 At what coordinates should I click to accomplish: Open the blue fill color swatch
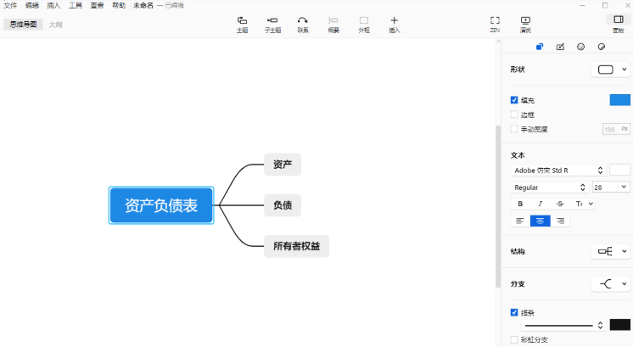[620, 100]
